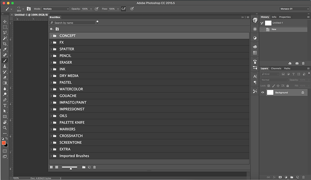Click the Search by name field
This screenshot has width=311, height=180.
tap(74, 23)
